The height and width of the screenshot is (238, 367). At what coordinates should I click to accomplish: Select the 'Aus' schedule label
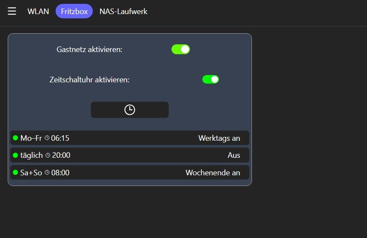(x=234, y=155)
